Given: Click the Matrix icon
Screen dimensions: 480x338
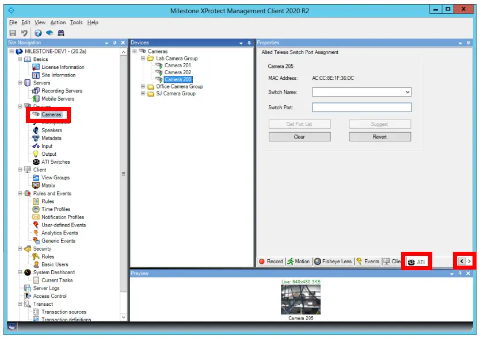Looking at the screenshot, I should coord(36,185).
